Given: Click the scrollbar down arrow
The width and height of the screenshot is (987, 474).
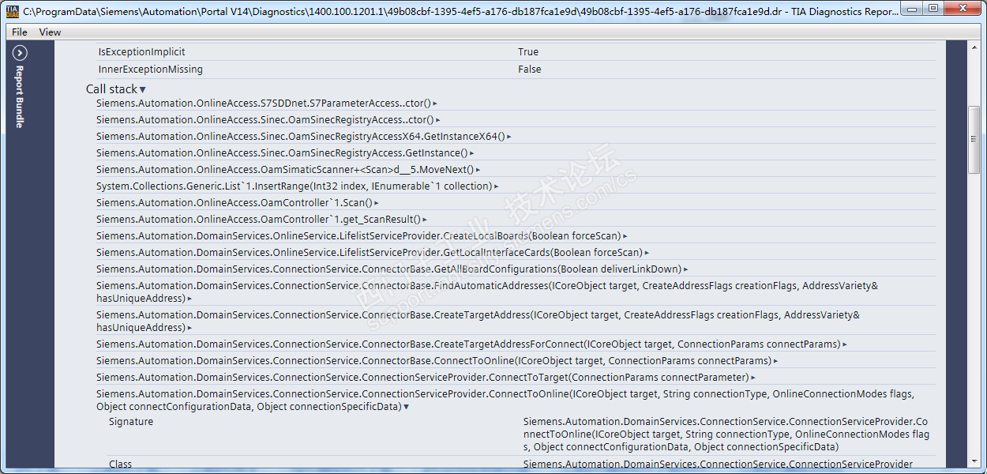Looking at the screenshot, I should (x=974, y=461).
